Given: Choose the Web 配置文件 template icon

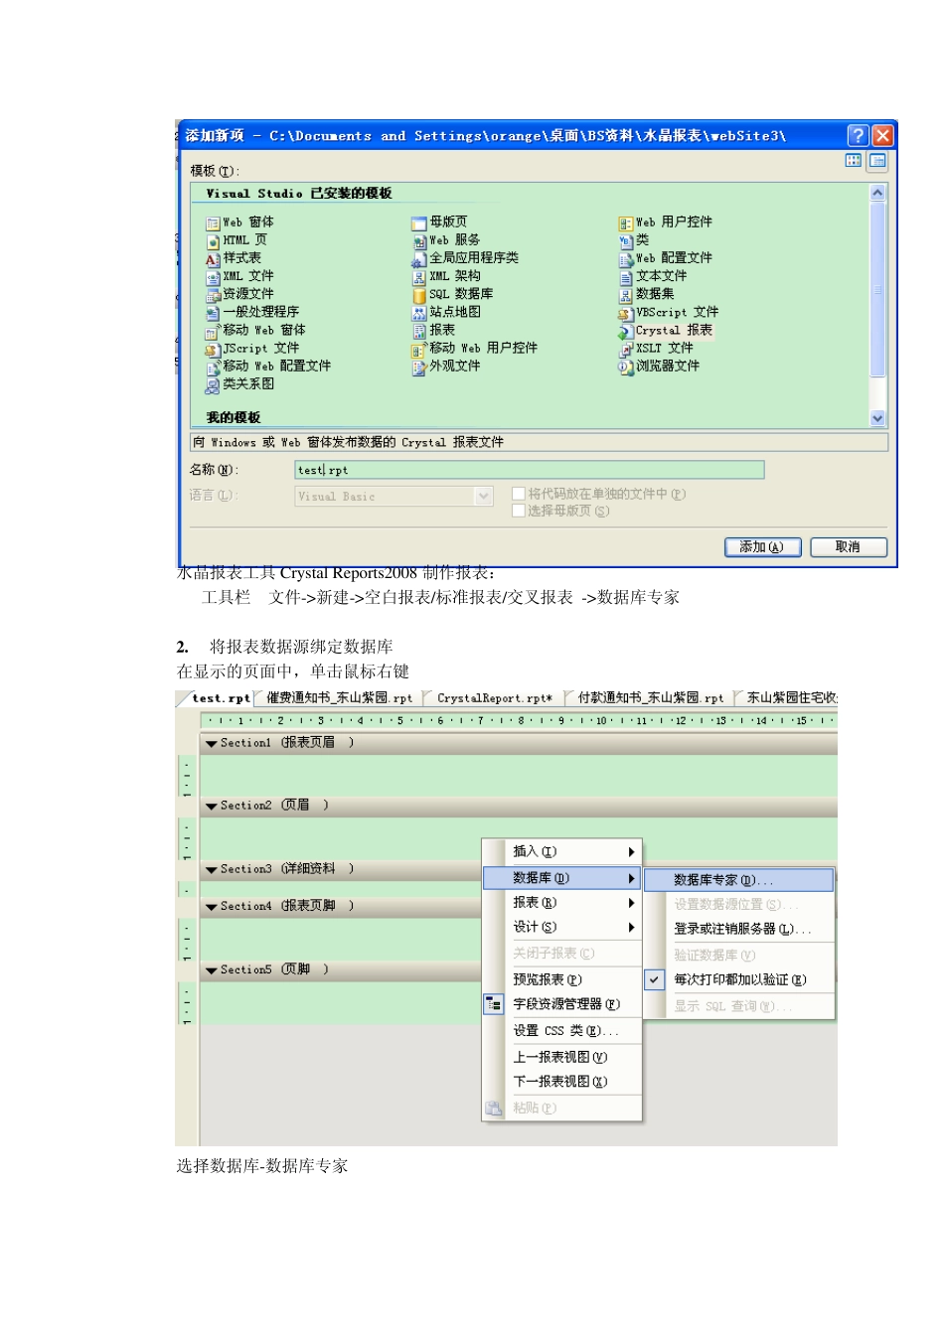Looking at the screenshot, I should coord(626,259).
